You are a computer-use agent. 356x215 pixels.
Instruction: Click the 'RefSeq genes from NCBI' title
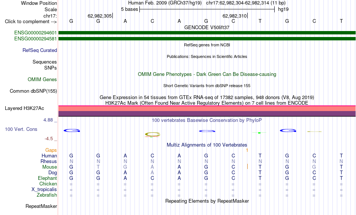click(x=207, y=45)
